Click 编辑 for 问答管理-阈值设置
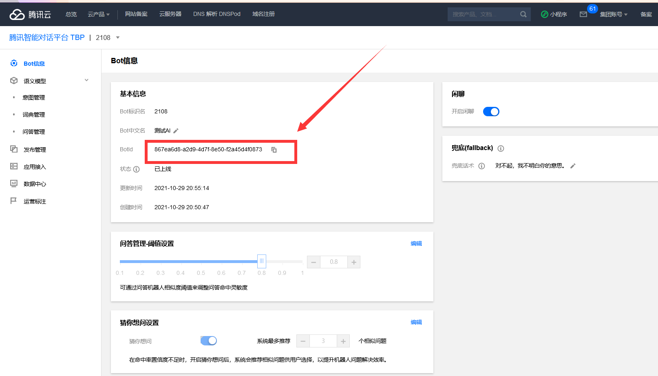658x376 pixels. [x=416, y=243]
